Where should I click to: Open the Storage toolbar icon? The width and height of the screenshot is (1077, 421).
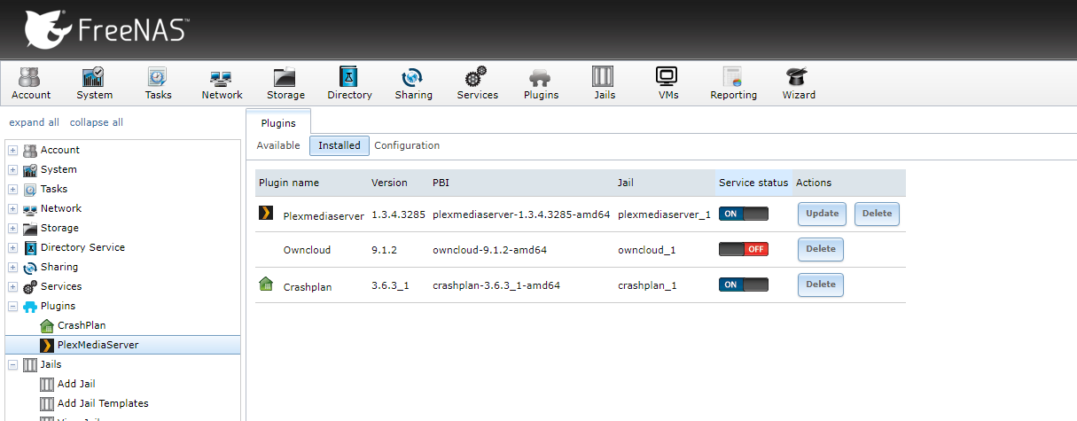pyautogui.click(x=285, y=84)
